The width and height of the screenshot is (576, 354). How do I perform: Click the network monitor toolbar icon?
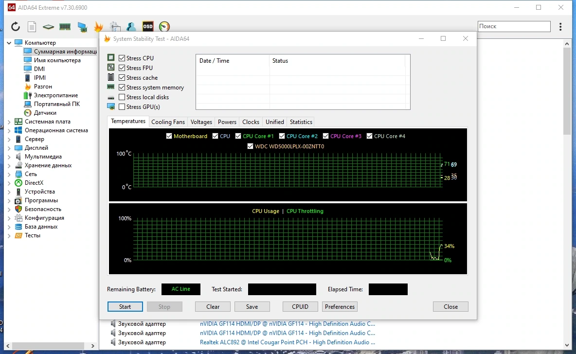(x=82, y=26)
